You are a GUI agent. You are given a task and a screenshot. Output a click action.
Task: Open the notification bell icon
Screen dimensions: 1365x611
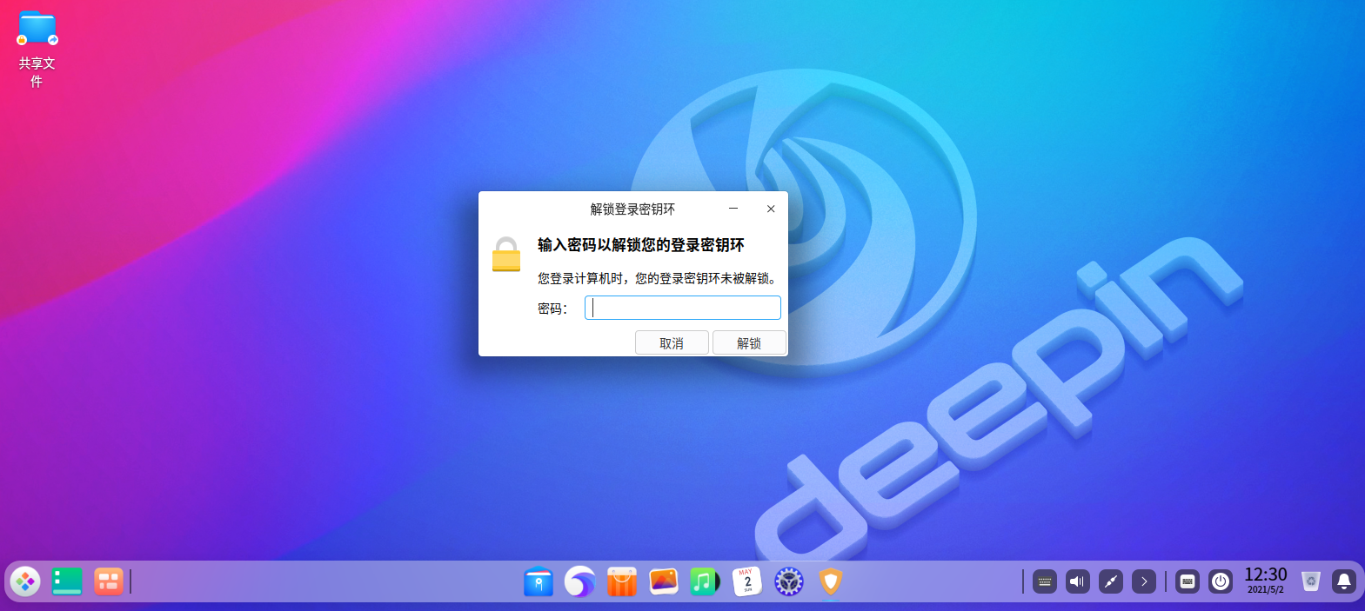coord(1344,581)
